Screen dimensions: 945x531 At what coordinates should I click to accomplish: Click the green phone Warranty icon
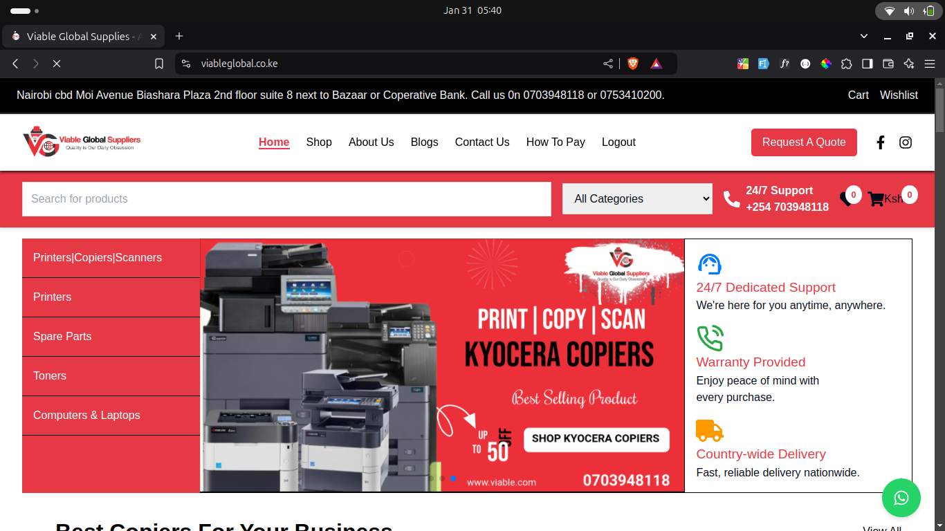[710, 339]
